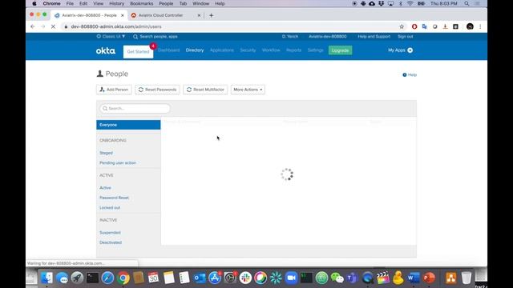This screenshot has height=288, width=513.
Task: Open the Google Translate extension
Action: 425,26
